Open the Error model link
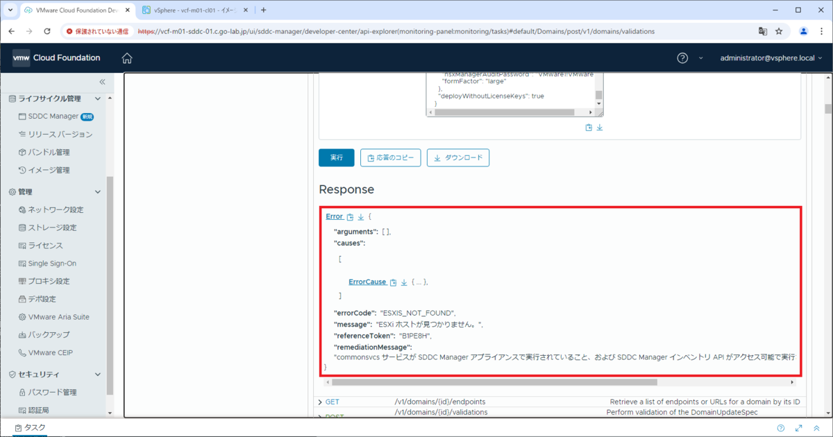This screenshot has width=833, height=437. 334,217
